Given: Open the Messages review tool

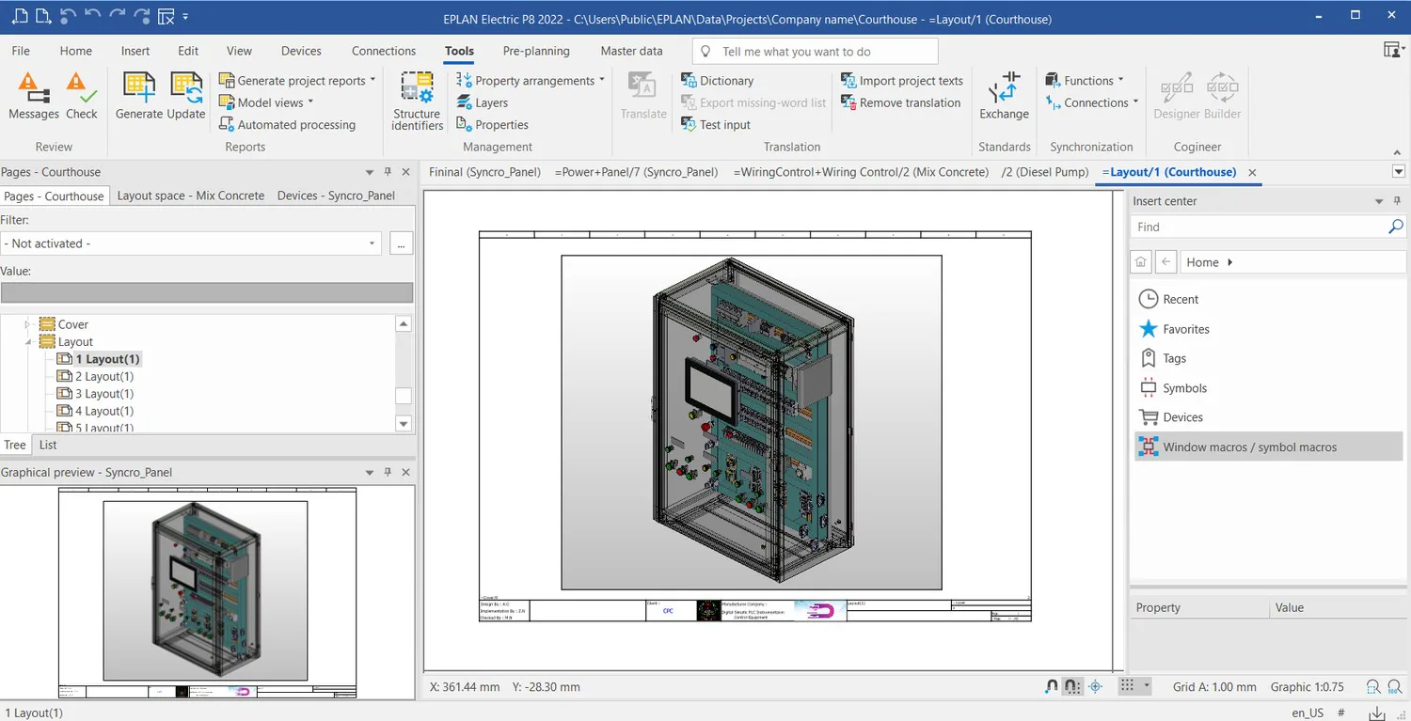Looking at the screenshot, I should click(34, 96).
